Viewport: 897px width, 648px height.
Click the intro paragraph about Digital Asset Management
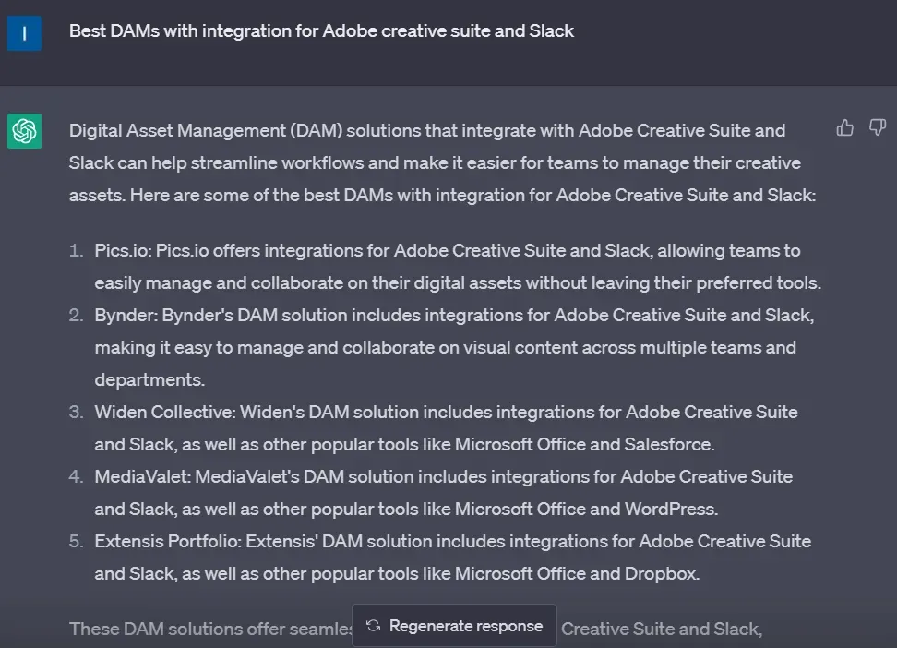(441, 163)
